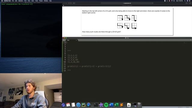Click the [1,1,1,1] row on line 7

pos(72,55)
